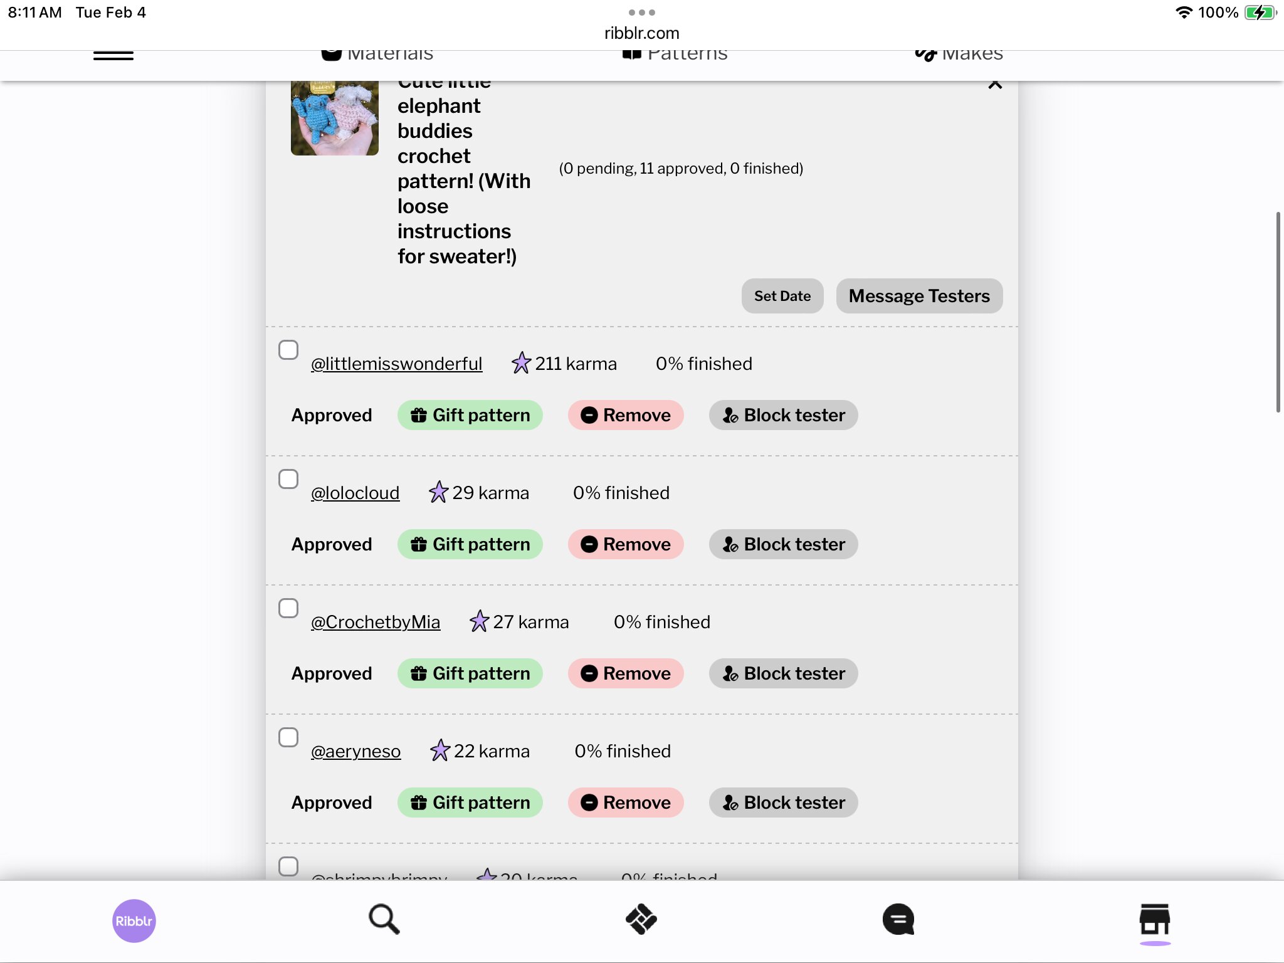Screen dimensions: 1284x963
Task: Switch to the Makes tab
Action: coord(959,55)
